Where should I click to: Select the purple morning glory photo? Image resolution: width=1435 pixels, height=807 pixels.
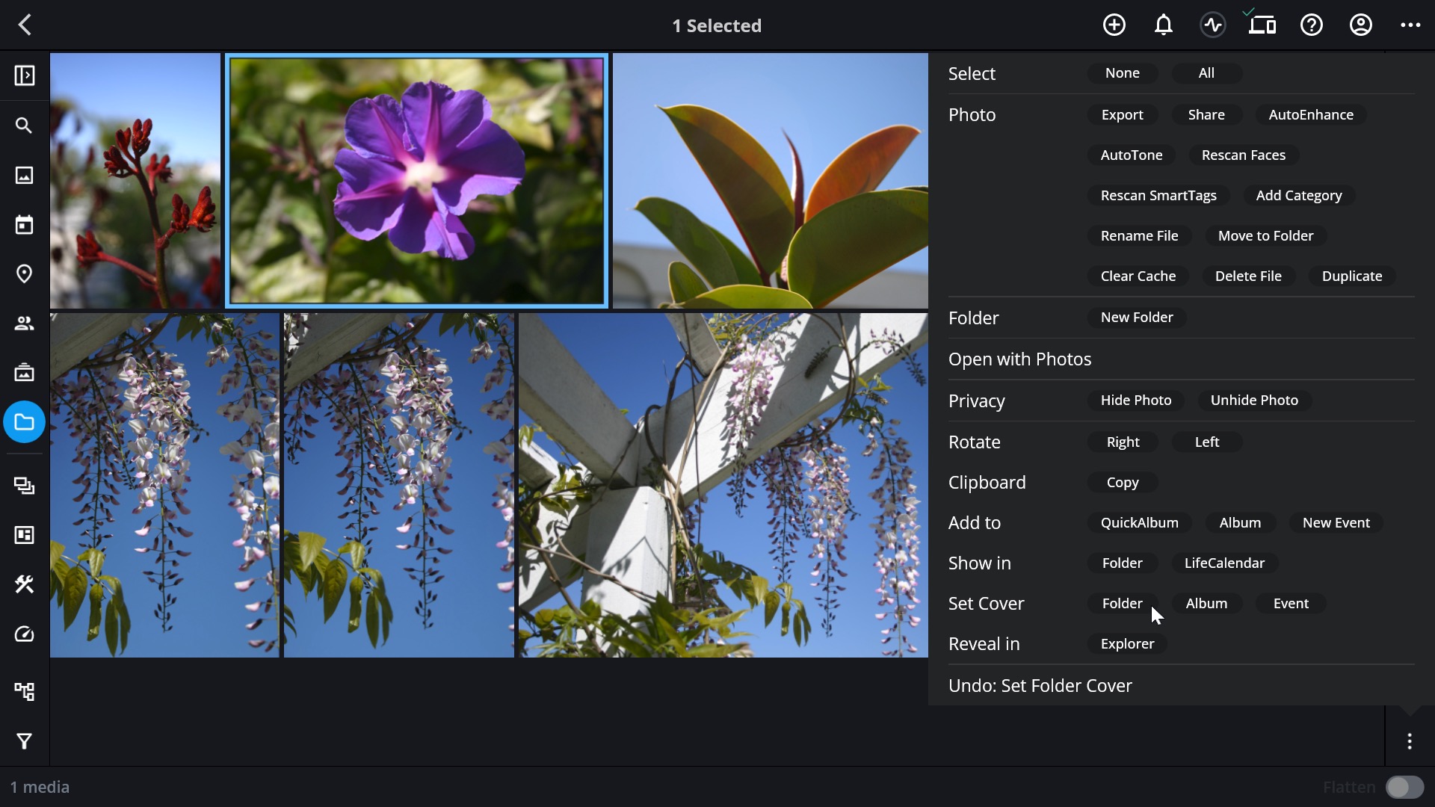tap(417, 181)
